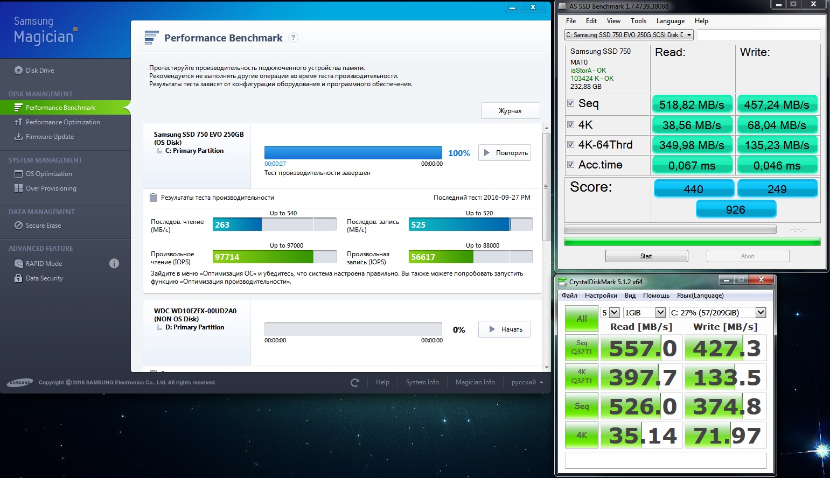Open the C: 27% drive dropdown in CrystalDiskMark

coord(717,313)
